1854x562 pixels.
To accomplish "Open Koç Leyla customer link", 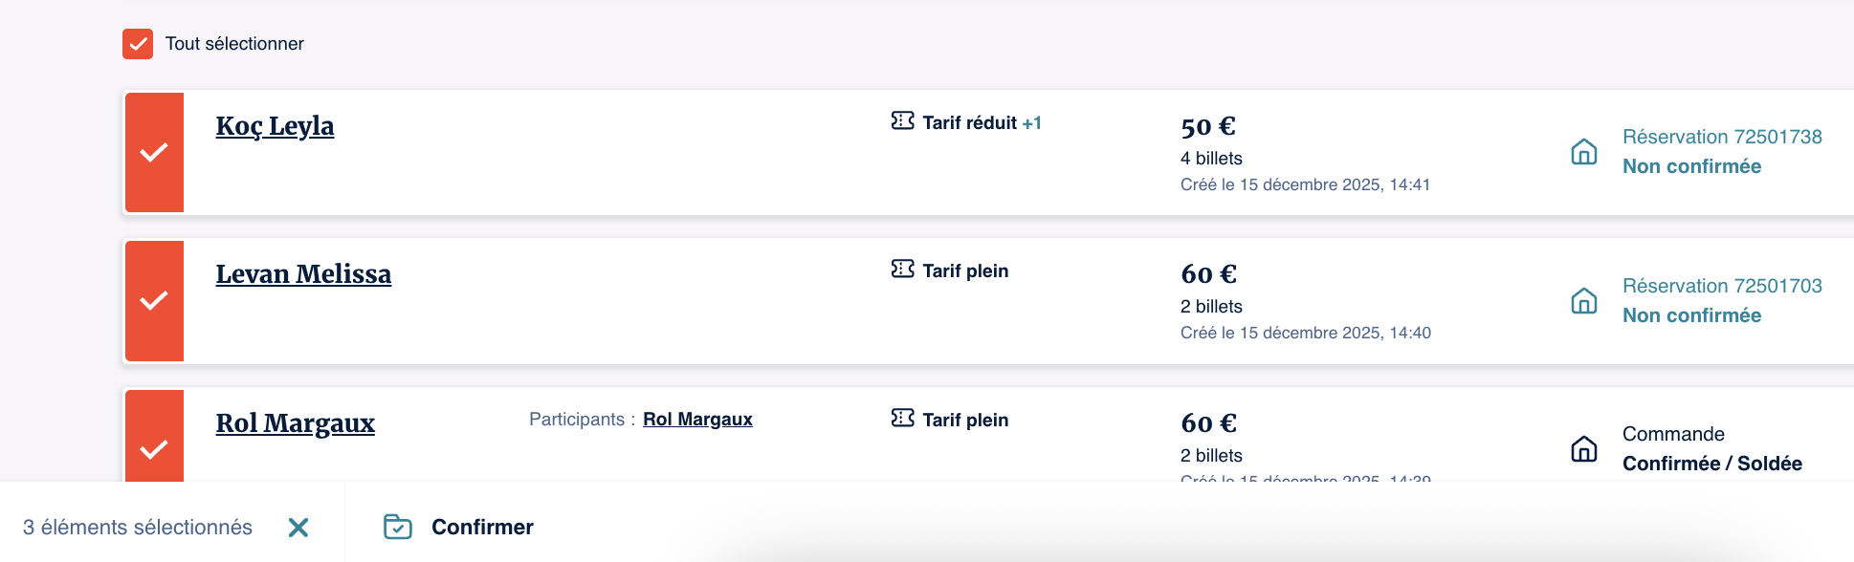I will pyautogui.click(x=275, y=126).
